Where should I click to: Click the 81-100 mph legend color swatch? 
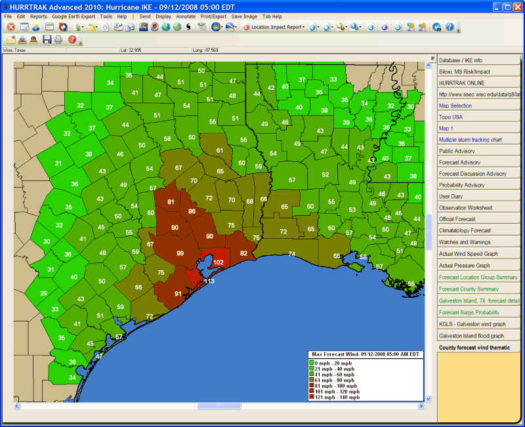click(313, 386)
